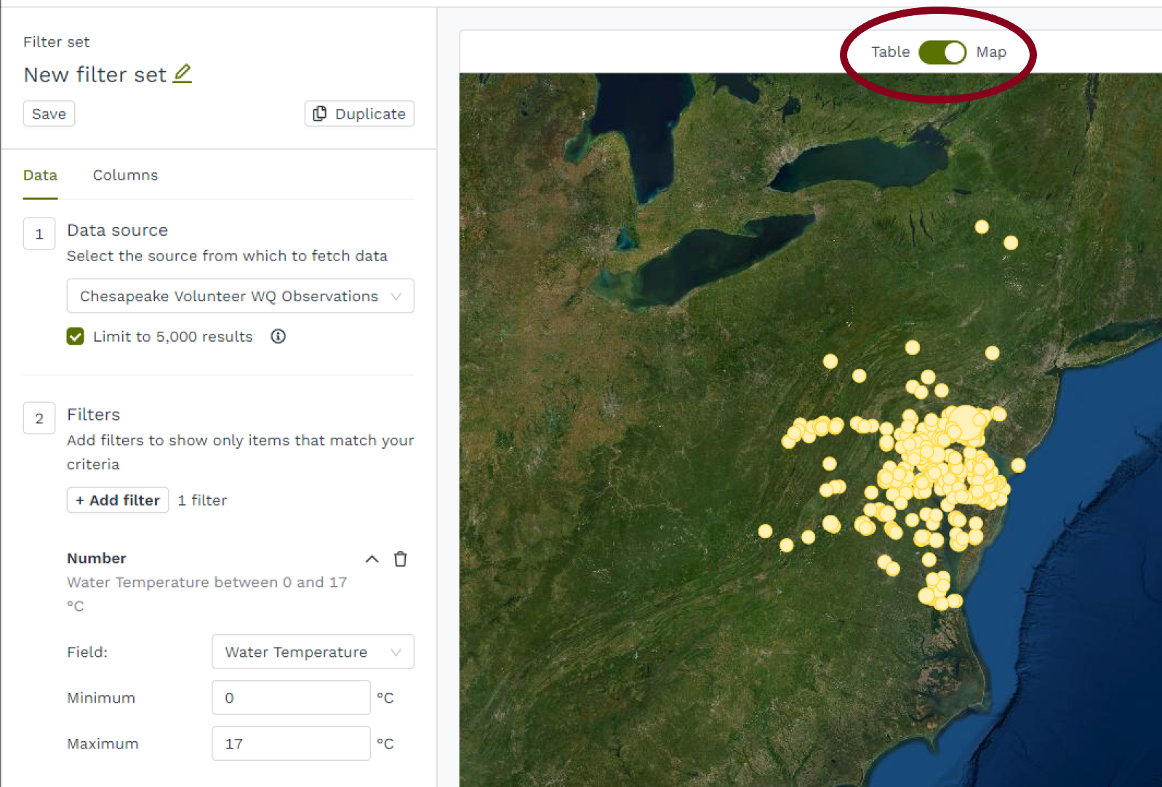Click the step 2 Filters number badge
The width and height of the screenshot is (1162, 787).
pyautogui.click(x=39, y=418)
